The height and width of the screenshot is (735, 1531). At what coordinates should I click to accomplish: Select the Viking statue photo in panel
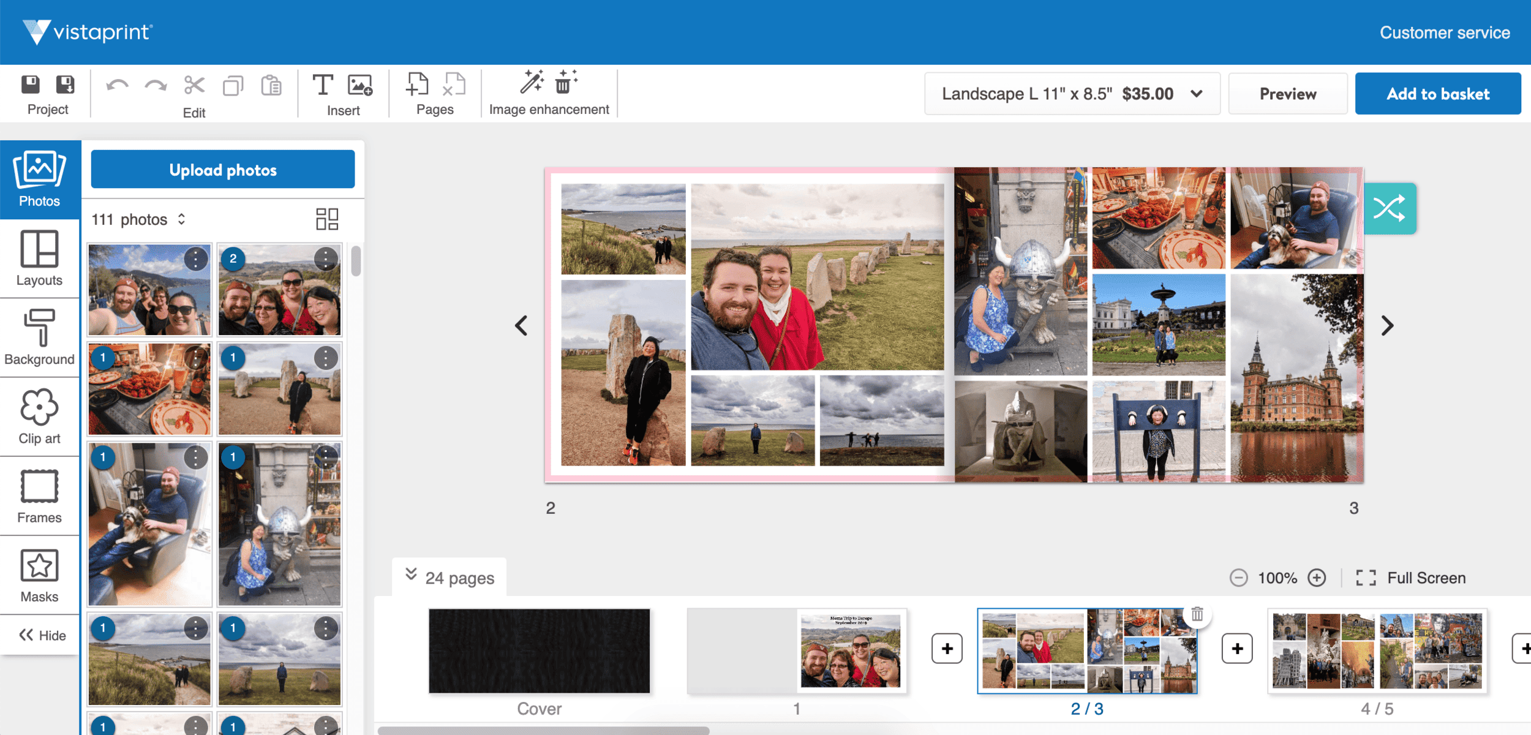point(279,524)
